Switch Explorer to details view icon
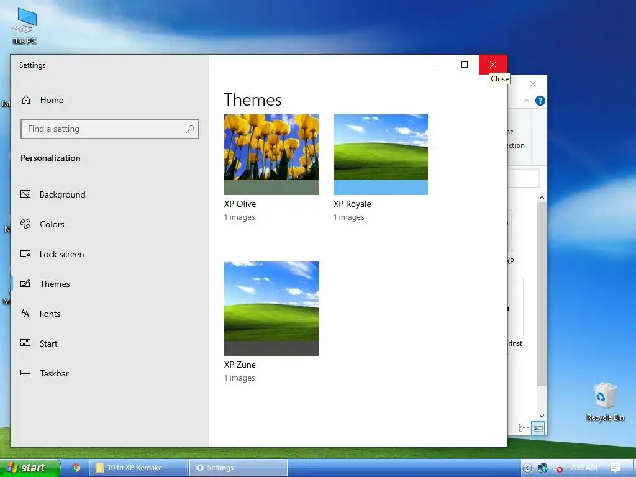The image size is (636, 477). [x=524, y=428]
